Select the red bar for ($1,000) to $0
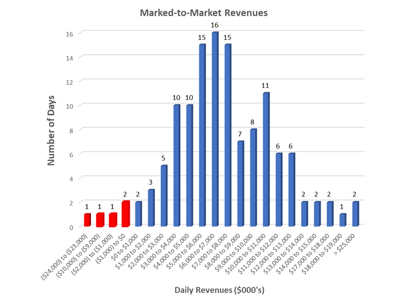 coord(126,215)
